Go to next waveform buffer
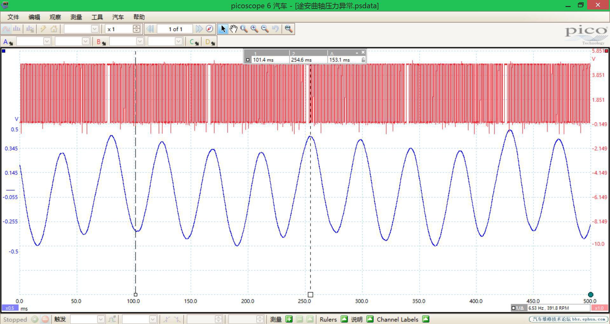The width and height of the screenshot is (610, 324). [199, 29]
